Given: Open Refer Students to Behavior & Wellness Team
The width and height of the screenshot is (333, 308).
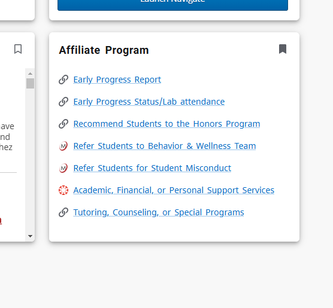Looking at the screenshot, I should pos(165,146).
